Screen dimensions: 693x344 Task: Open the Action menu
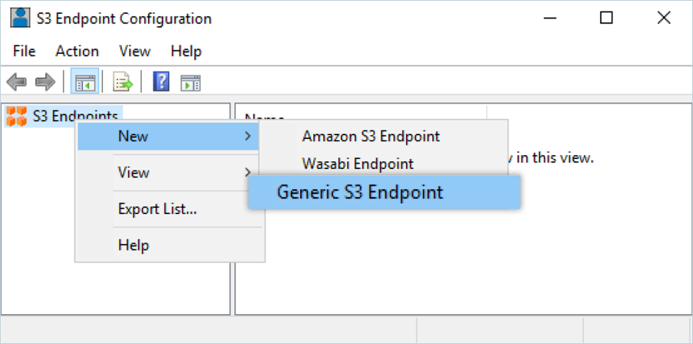(77, 51)
